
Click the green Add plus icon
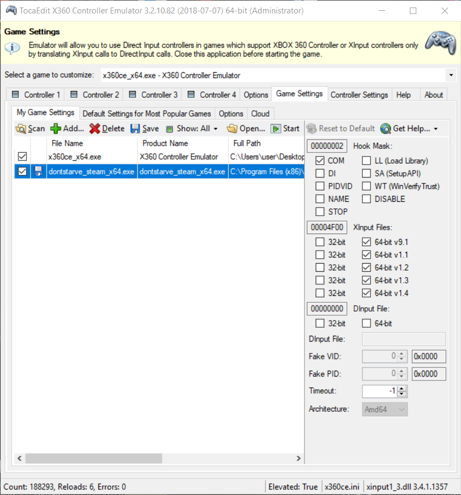[x=55, y=129]
